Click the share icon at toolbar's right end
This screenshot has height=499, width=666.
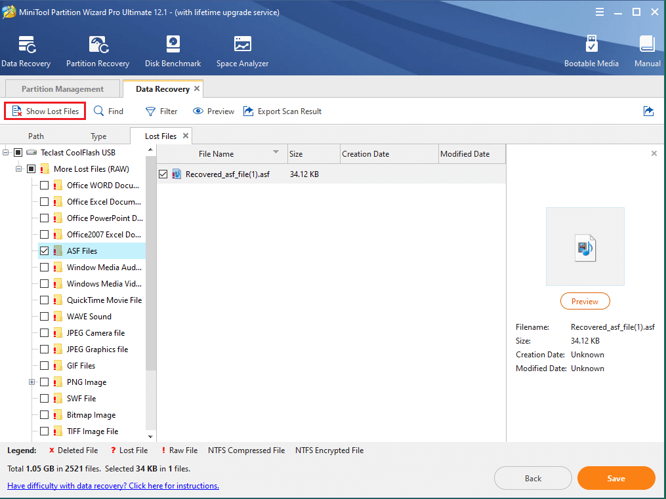point(648,111)
